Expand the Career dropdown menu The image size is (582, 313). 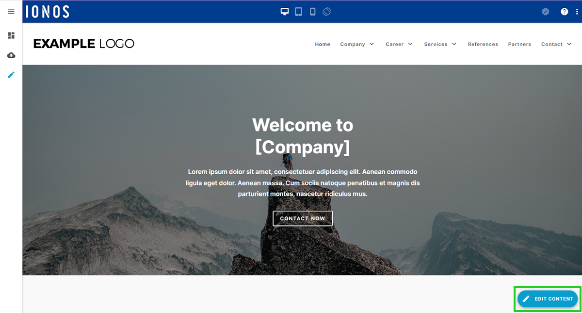coord(399,44)
